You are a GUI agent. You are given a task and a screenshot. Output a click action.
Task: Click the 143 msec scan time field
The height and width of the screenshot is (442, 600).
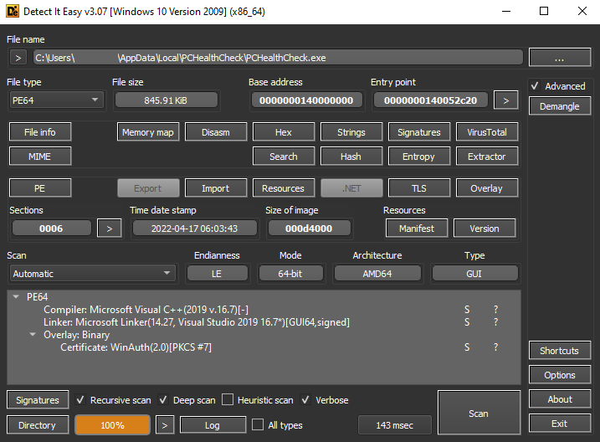click(x=394, y=425)
